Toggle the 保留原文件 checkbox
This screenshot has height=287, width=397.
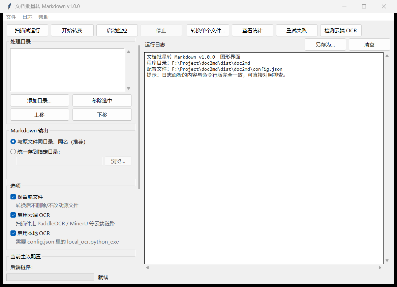27,197
